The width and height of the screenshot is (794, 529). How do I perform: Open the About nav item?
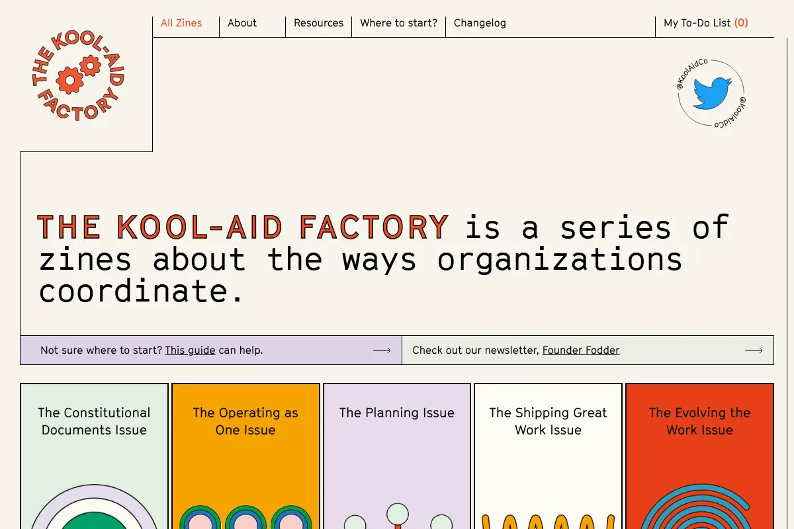[242, 23]
